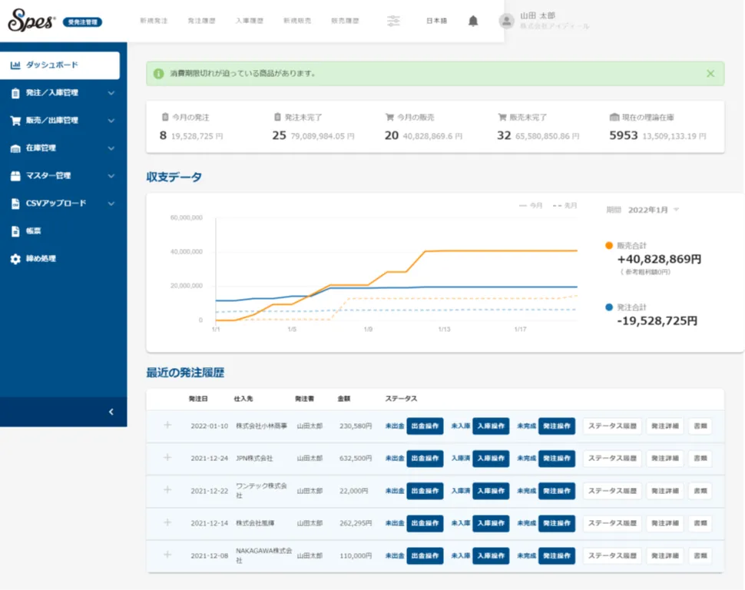
Task: Click the Spes logo
Action: click(x=31, y=22)
